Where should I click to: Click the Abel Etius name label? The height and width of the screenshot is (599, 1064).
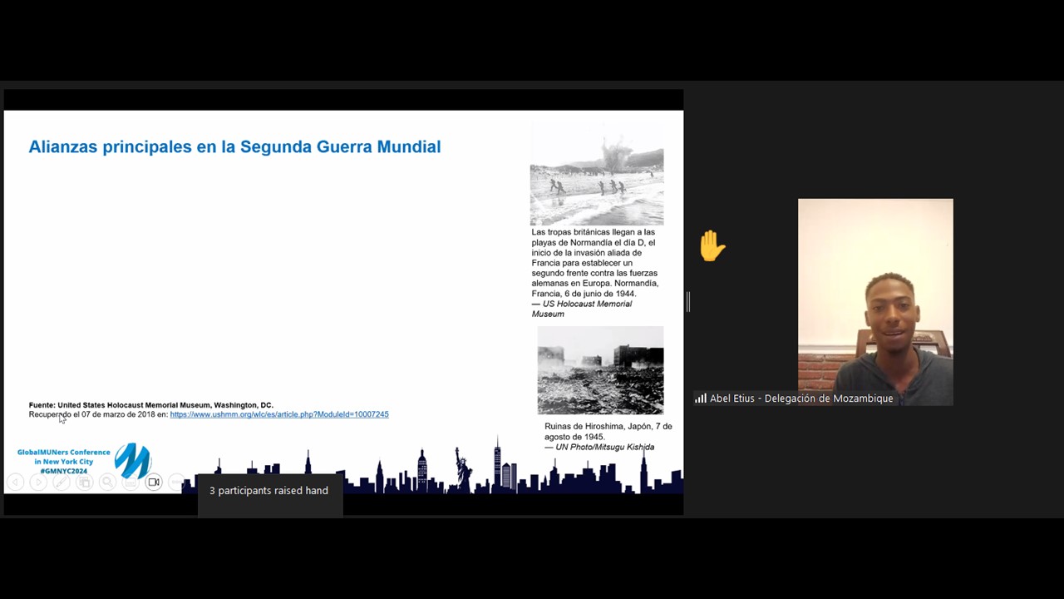tap(801, 399)
